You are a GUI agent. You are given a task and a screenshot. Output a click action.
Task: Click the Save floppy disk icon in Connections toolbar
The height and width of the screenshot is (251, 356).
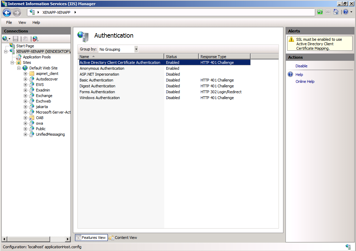(x=16, y=39)
